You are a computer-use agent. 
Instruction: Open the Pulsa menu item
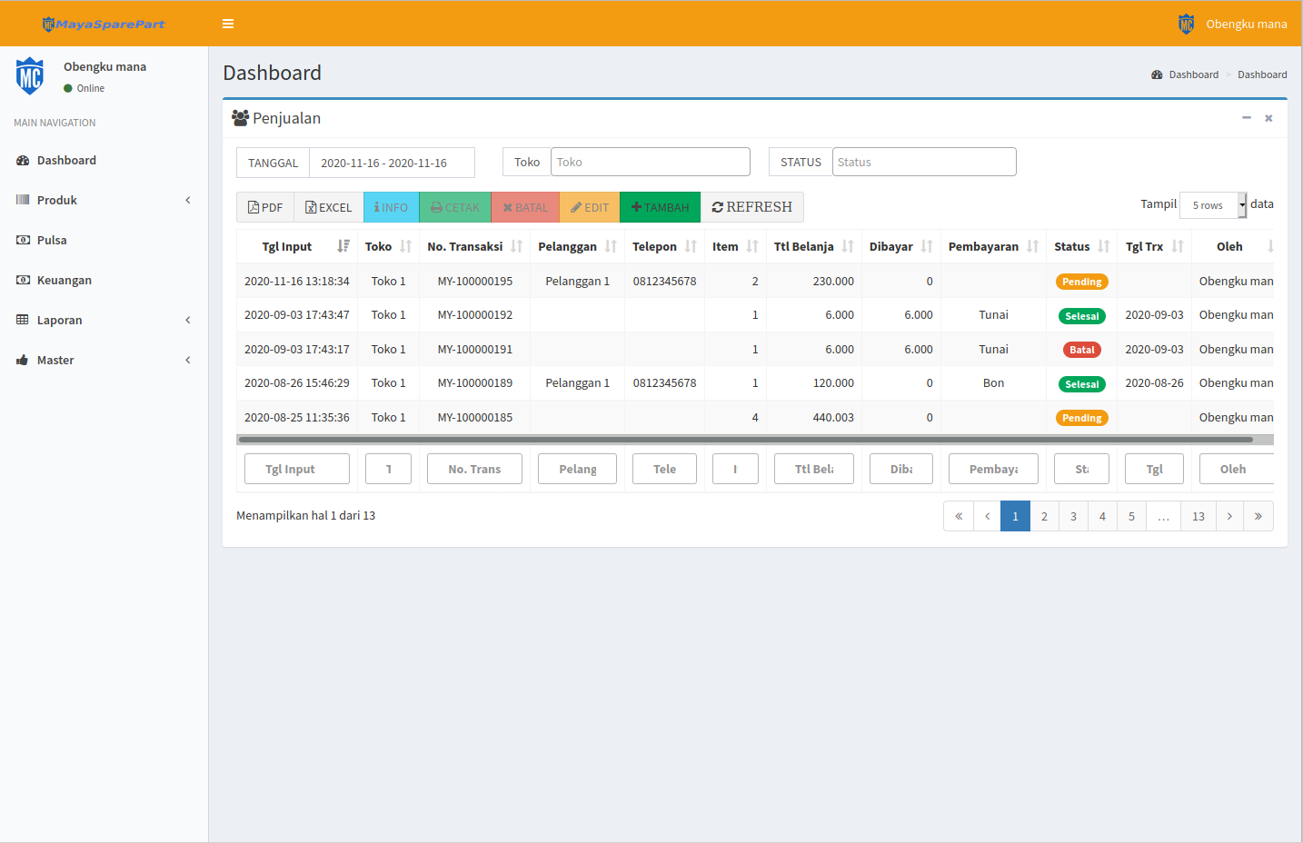(x=52, y=240)
